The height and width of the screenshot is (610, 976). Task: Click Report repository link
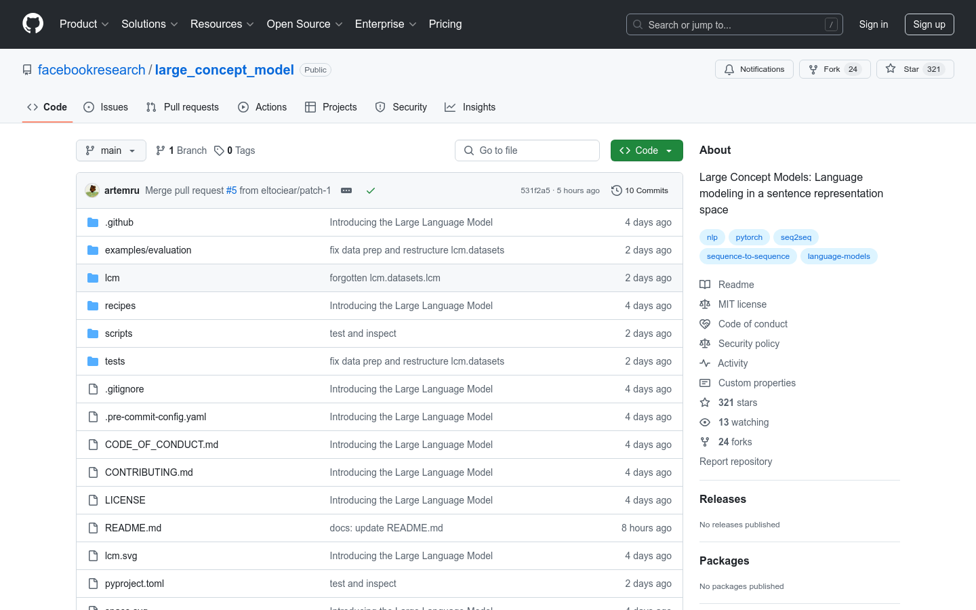pos(736,462)
